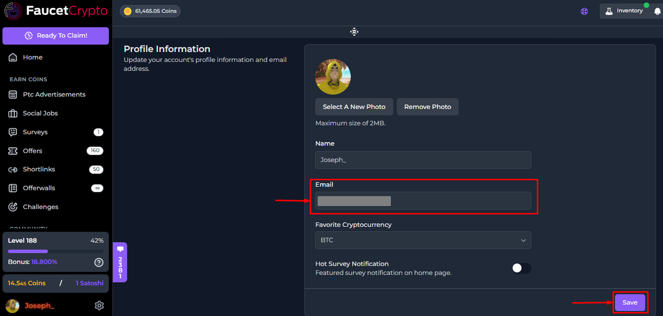Open Ptc Advertisements menu item

[x=55, y=95]
